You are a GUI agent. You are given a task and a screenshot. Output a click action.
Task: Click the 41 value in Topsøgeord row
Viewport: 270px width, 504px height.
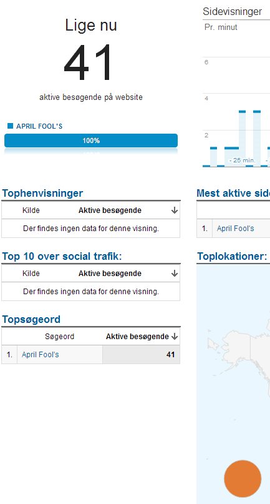(x=170, y=355)
